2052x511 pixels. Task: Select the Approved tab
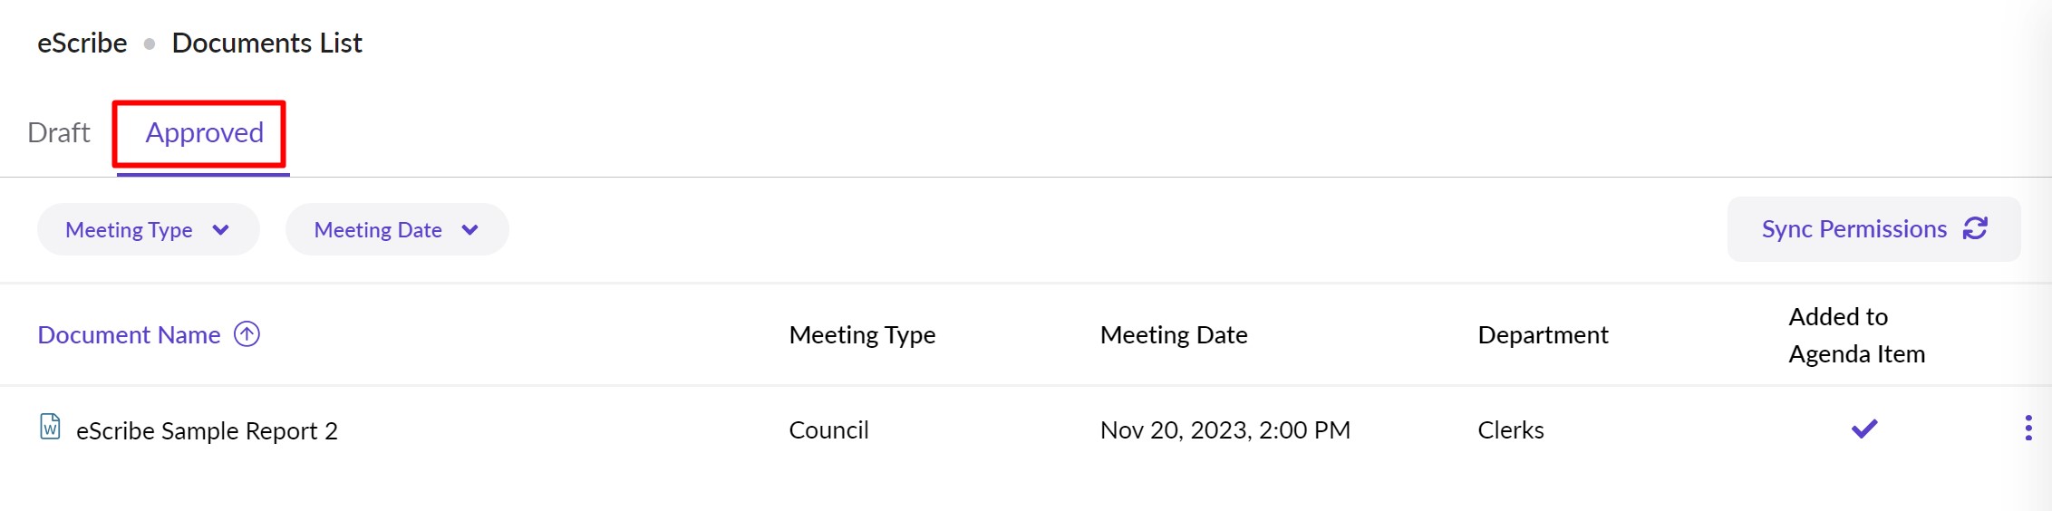(204, 133)
